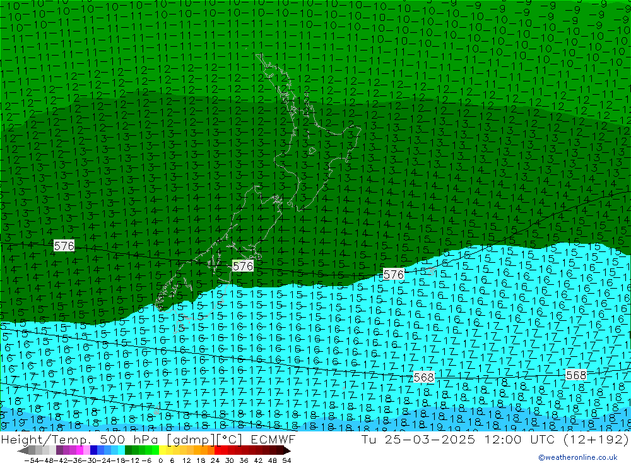Click the left arrow end of the color scale
This screenshot has height=463, width=631.
[x=23, y=450]
